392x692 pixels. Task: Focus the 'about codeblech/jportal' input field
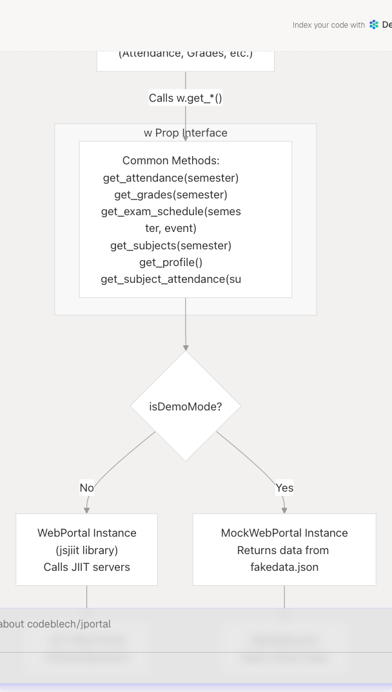coord(193,624)
